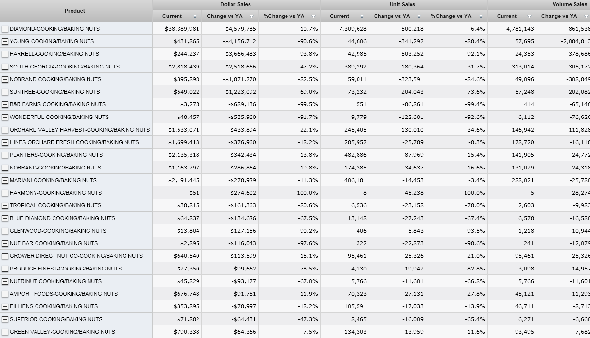Open filter for Dollar Sales Current column
590x338 pixels.
click(x=195, y=17)
